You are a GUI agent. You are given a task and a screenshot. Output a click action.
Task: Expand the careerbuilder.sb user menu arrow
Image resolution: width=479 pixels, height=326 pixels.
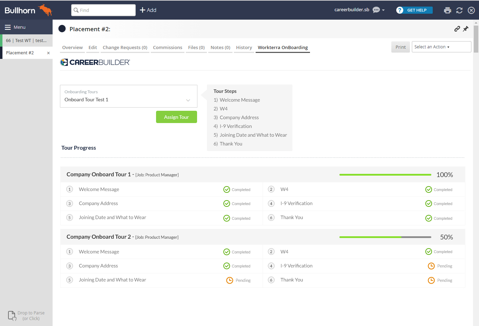383,10
